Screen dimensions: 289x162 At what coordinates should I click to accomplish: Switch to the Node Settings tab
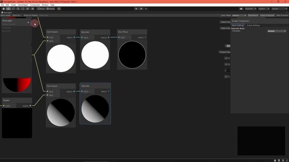tap(238, 25)
